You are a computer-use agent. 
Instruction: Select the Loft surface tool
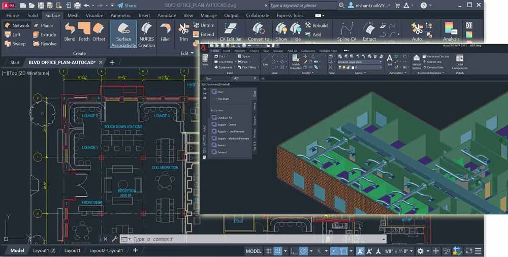pyautogui.click(x=13, y=35)
